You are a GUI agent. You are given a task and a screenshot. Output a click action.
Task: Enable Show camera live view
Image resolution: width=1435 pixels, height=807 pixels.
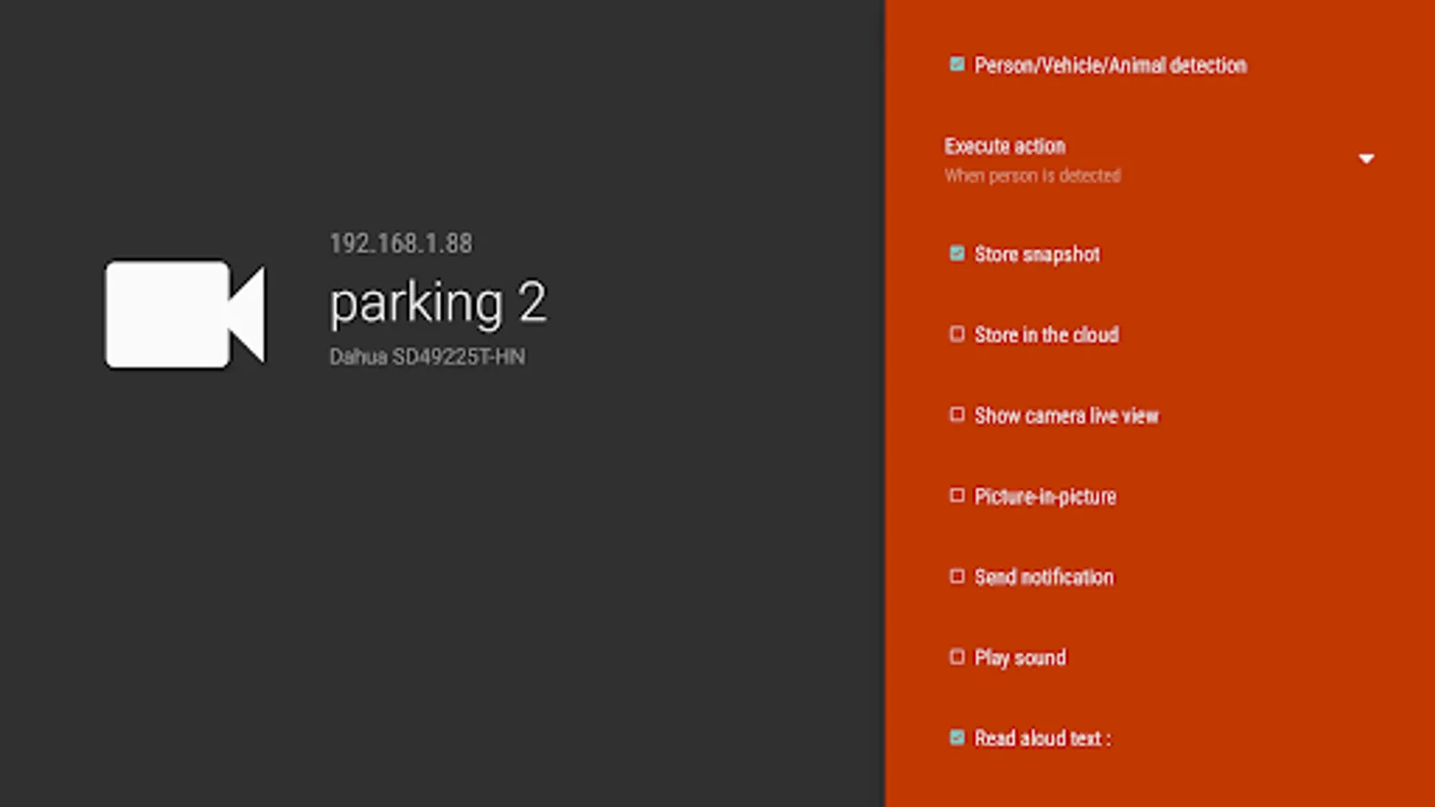tap(956, 414)
